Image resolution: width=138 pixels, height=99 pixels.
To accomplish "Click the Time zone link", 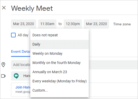I will [122, 24].
